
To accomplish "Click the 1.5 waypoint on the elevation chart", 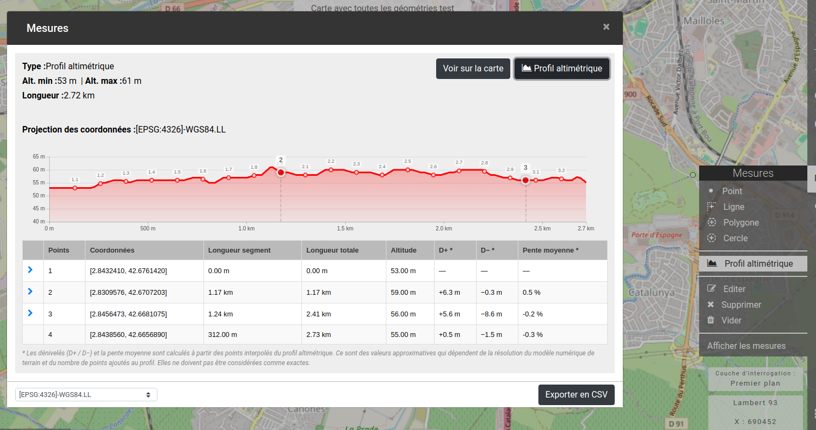I will click(177, 180).
